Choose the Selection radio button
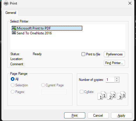This screenshot has width=136, height=121. point(12,85)
